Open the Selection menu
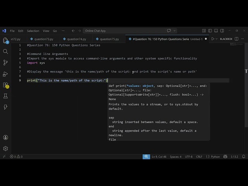The height and width of the screenshot is (186, 248). click(x=33, y=31)
